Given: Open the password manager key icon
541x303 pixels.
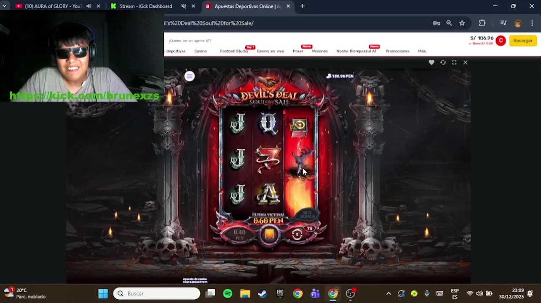Looking at the screenshot, I should coord(437,23).
